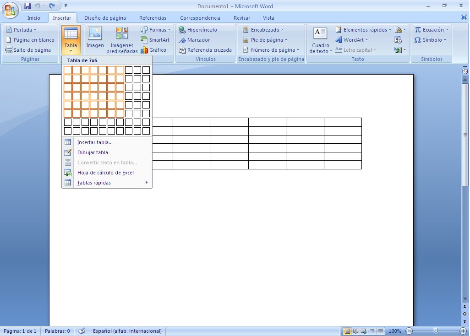Open the signature line icon dropdown
Image resolution: width=470 pixels, height=336 pixels.
[x=400, y=30]
